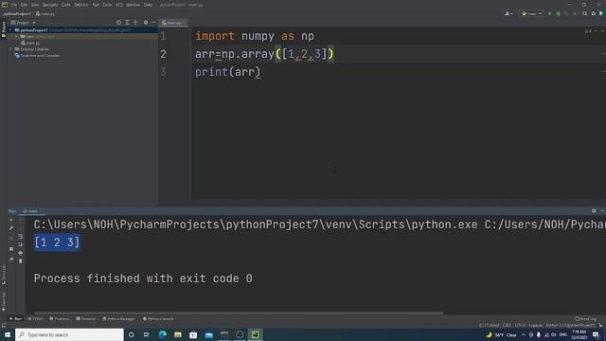Click pythonProject7 in the navigation breadcrumb
Viewport: 606px width, 341px height.
[x=17, y=13]
